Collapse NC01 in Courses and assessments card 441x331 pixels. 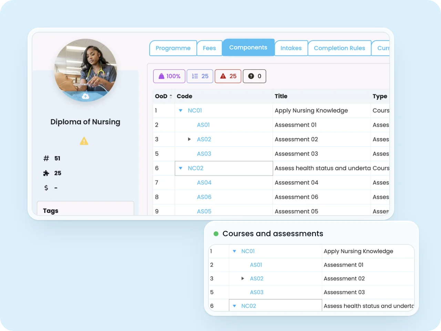pyautogui.click(x=234, y=251)
